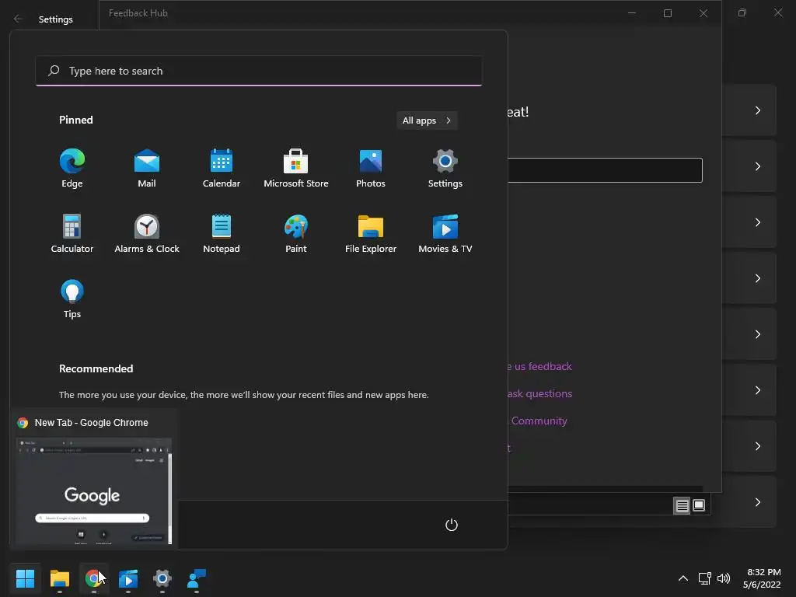The width and height of the screenshot is (796, 597).
Task: Open the Tips app
Action: click(72, 299)
